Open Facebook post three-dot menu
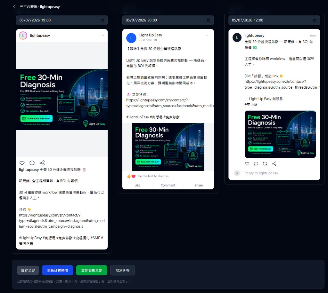This screenshot has width=328, height=293. click(207, 36)
